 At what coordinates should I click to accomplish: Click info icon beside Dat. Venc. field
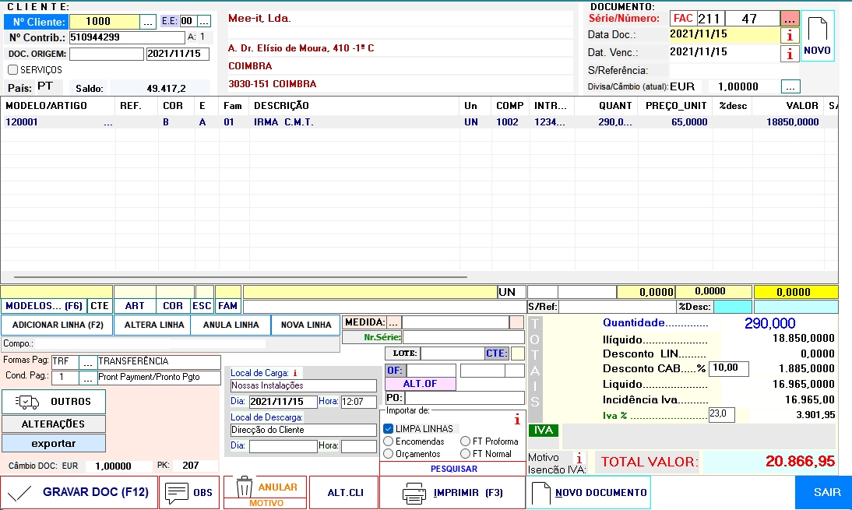coord(790,54)
